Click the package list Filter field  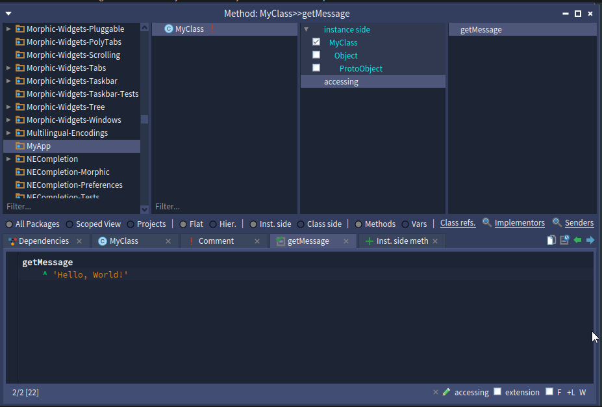coord(71,206)
